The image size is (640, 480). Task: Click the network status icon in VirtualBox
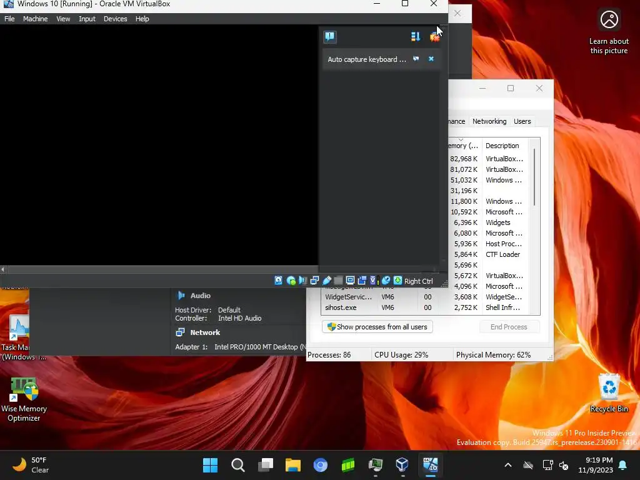(314, 281)
